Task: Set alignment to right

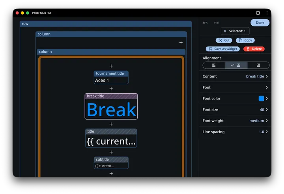Action: 258,65
